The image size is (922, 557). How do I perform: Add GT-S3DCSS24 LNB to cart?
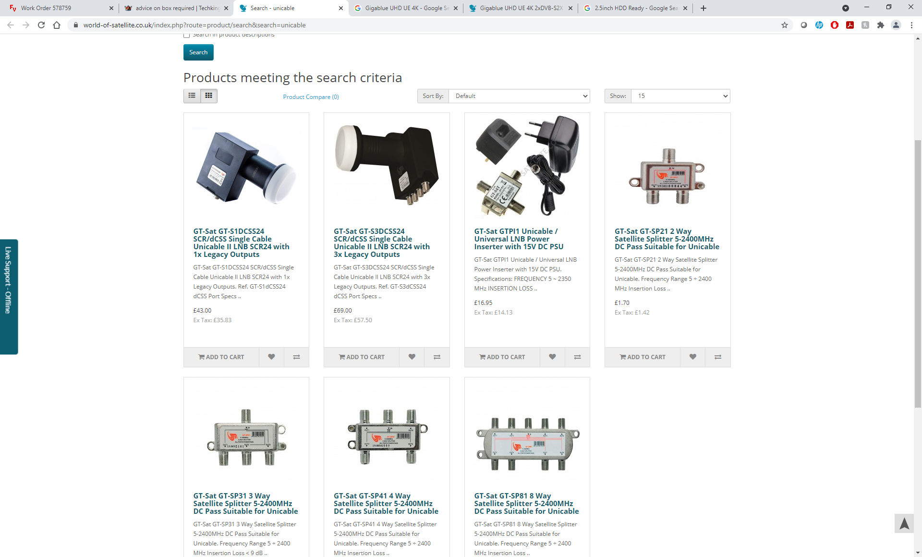pos(362,357)
